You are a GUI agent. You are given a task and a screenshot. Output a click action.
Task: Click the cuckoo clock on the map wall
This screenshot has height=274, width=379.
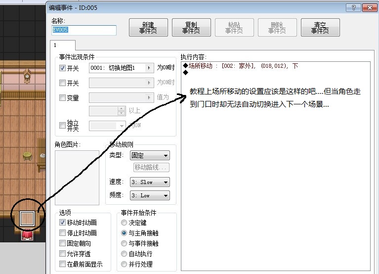pyautogui.click(x=27, y=76)
